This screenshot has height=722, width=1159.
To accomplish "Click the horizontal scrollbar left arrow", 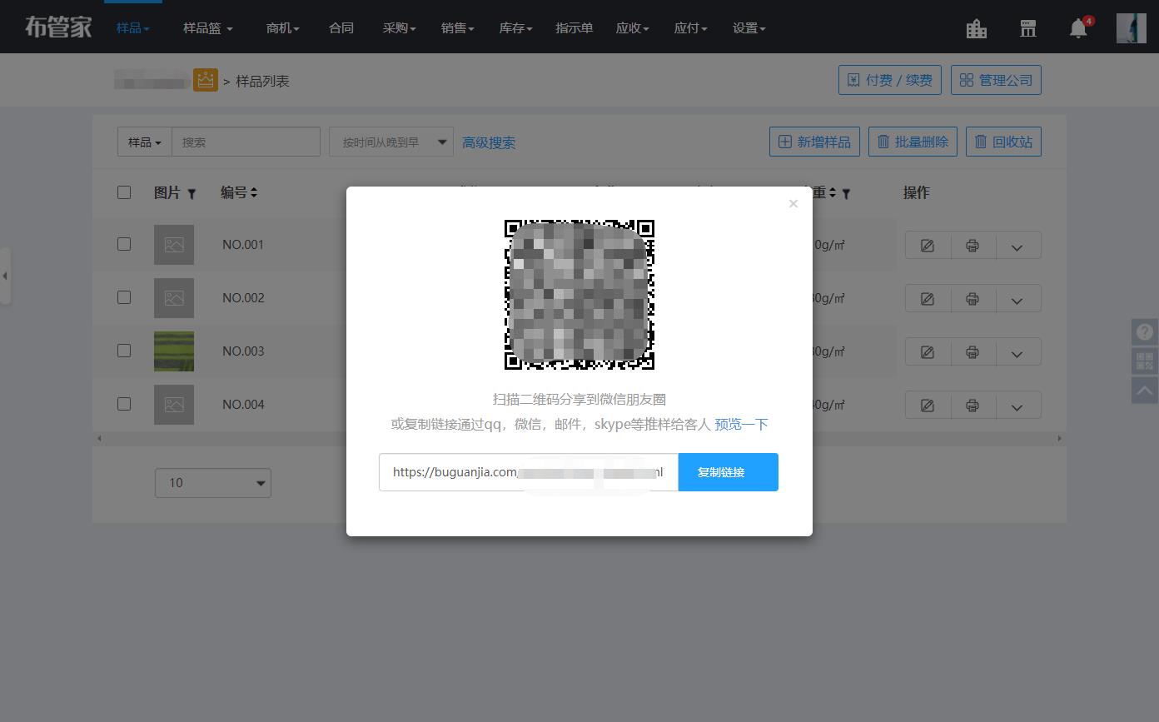I will 99,438.
